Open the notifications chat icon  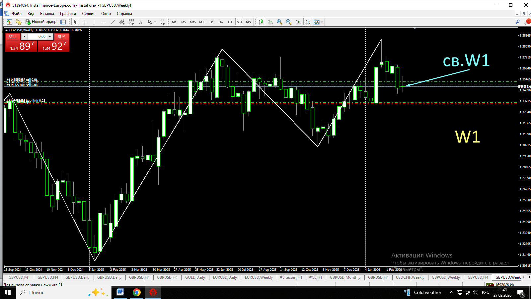coord(527,22)
